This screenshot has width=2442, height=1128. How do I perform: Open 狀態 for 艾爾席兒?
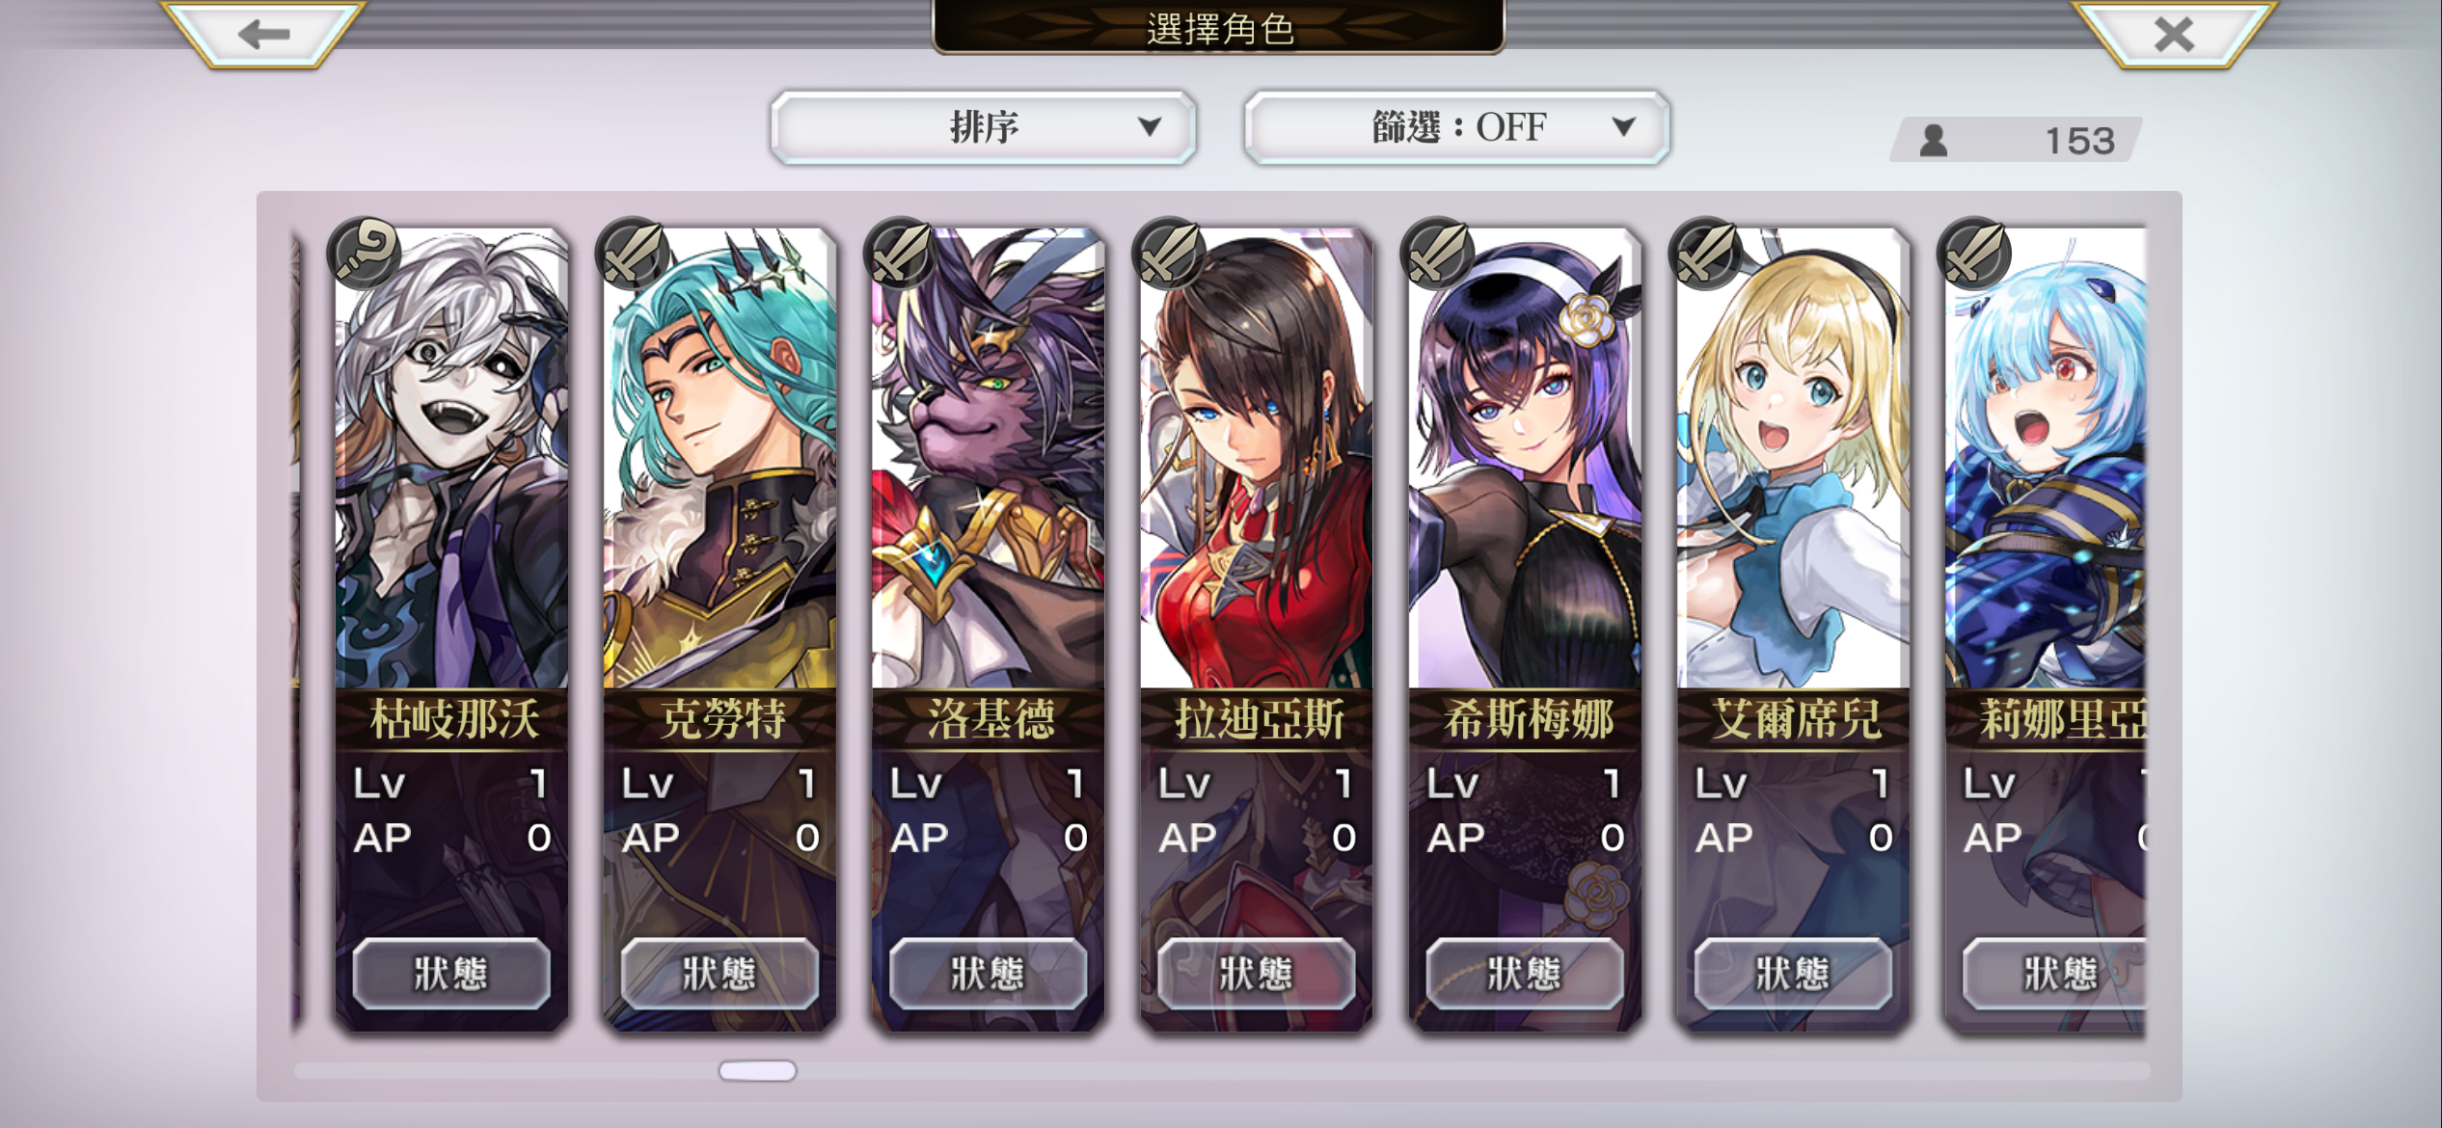(x=1793, y=973)
